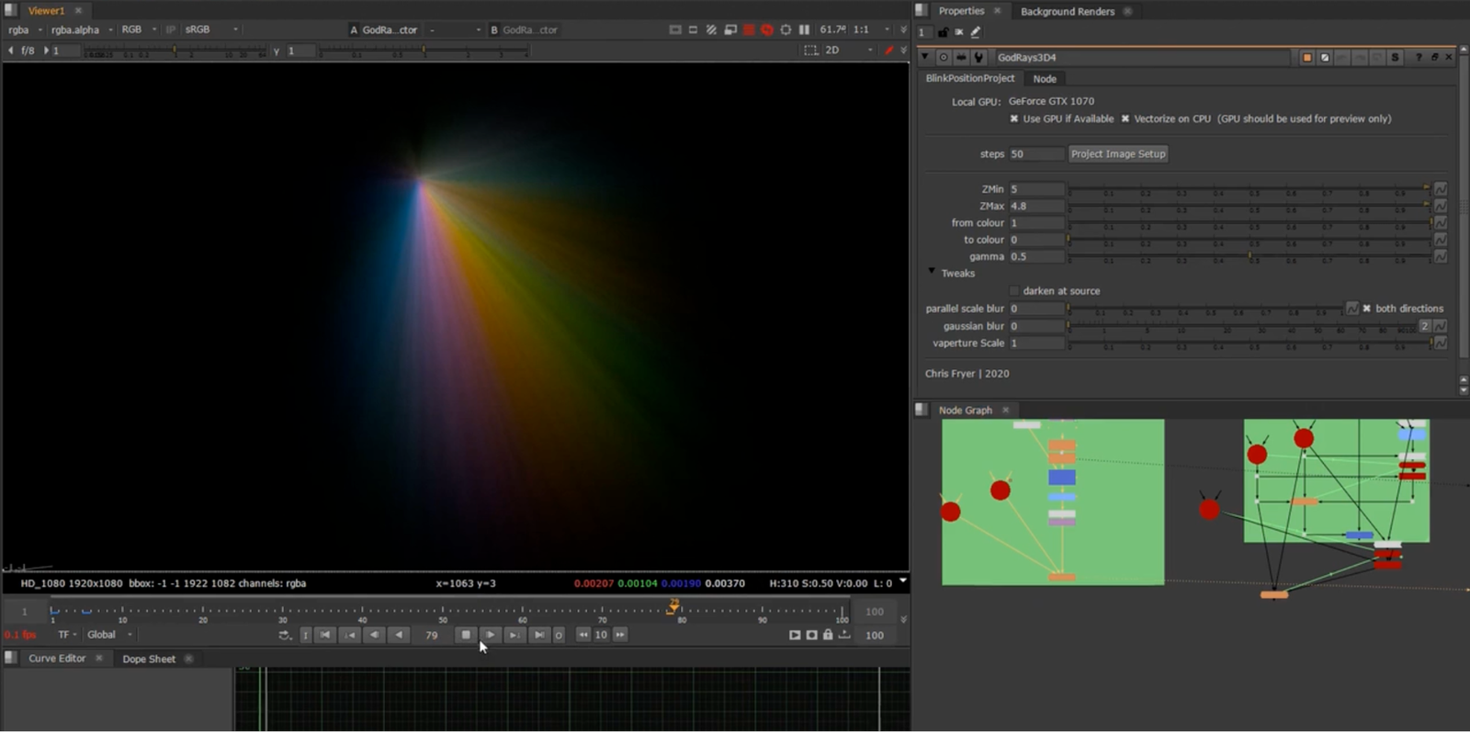
Task: Toggle Use GPU if Available checkbox
Action: [x=1014, y=118]
